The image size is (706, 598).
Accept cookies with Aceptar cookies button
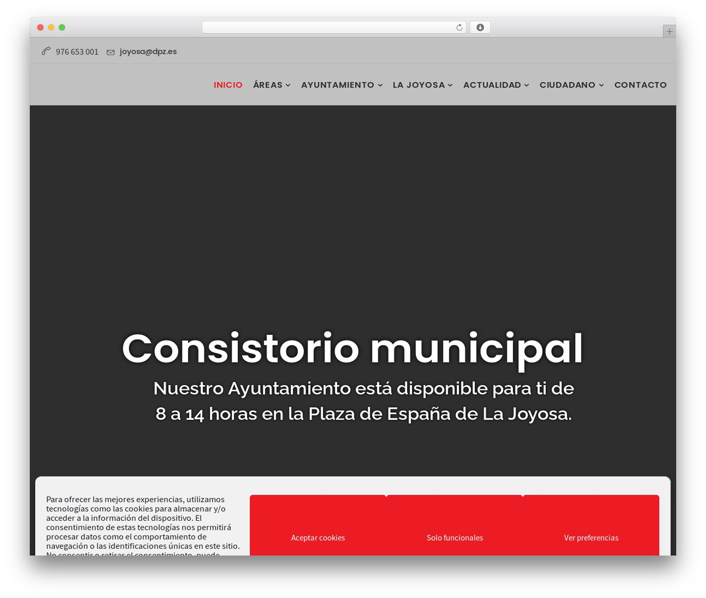[x=318, y=525]
